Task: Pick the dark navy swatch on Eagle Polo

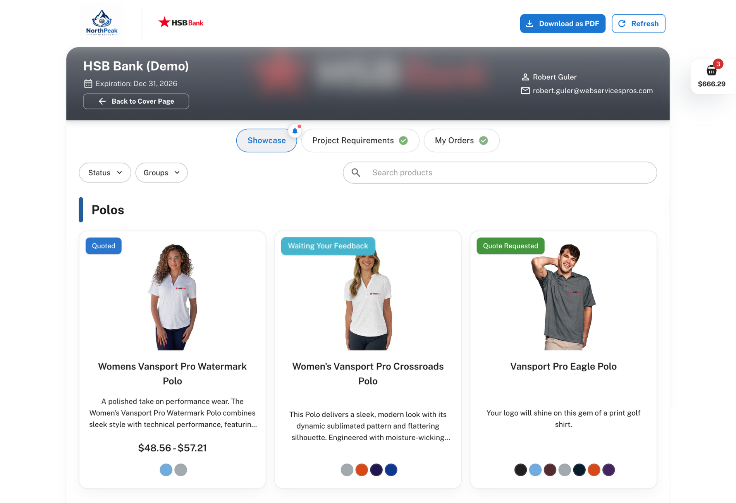Action: (579, 470)
